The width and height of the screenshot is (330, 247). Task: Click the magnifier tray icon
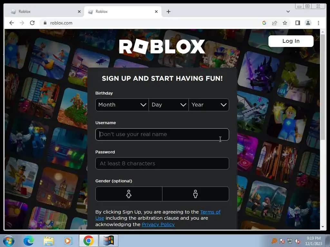tap(274, 241)
